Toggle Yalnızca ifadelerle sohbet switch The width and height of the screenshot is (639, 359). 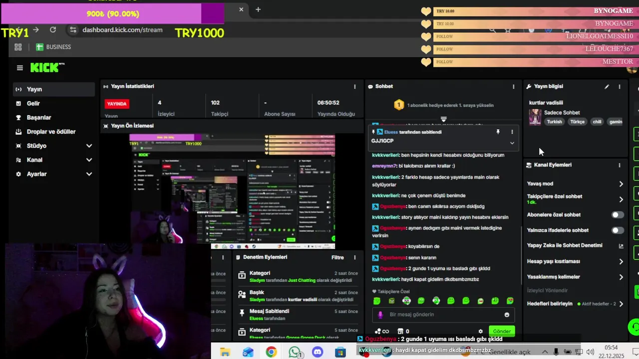(x=618, y=230)
